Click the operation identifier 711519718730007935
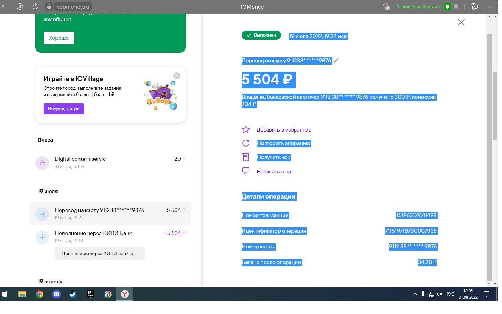The width and height of the screenshot is (502, 314). coord(411,231)
